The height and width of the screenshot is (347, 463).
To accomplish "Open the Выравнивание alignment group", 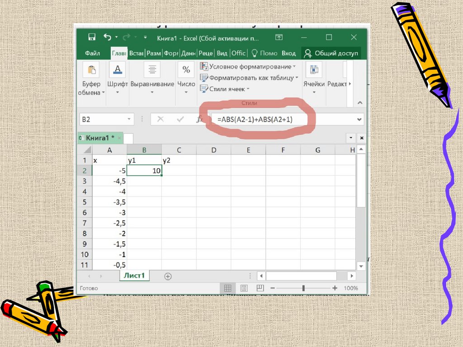I will pyautogui.click(x=152, y=79).
